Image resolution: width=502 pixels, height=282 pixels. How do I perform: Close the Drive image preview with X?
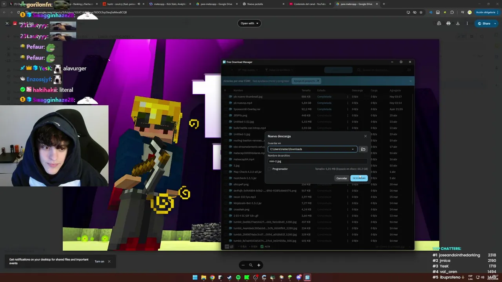(7, 23)
